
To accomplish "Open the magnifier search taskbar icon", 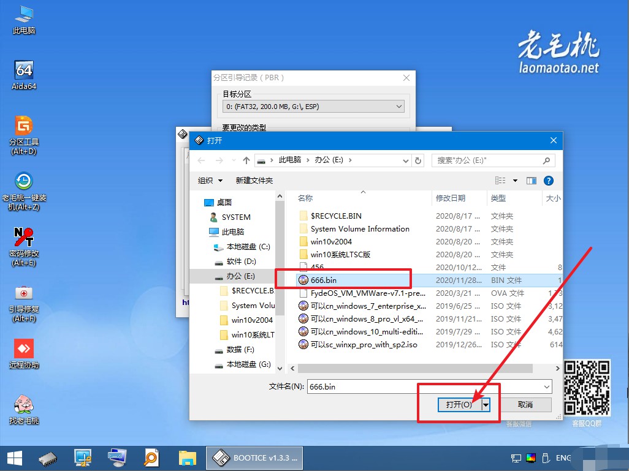I will 151,458.
